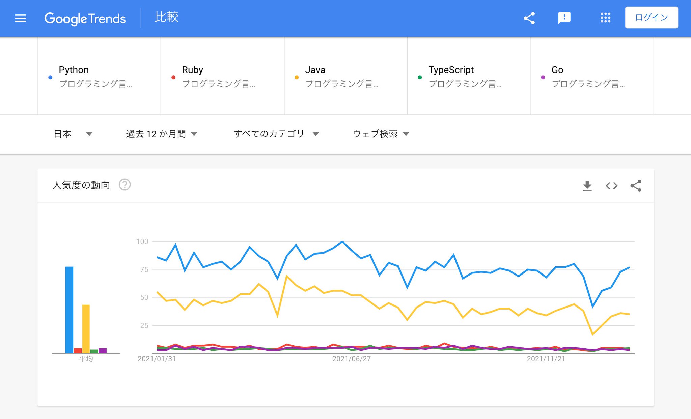The width and height of the screenshot is (691, 419).
Task: Download the chart data as CSV
Action: pyautogui.click(x=587, y=186)
